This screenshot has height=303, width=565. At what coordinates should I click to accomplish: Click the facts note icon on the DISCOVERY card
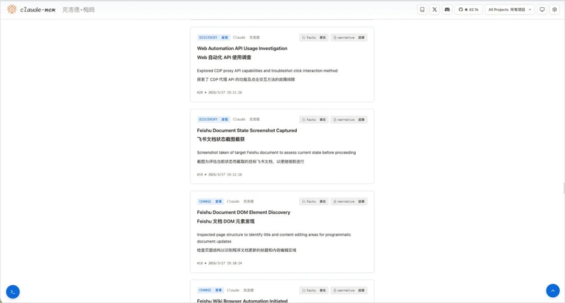(313, 37)
